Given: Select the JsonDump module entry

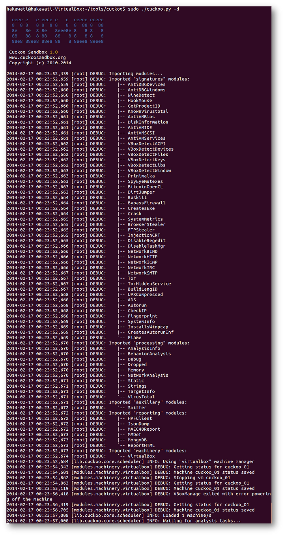Looking at the screenshot, I should (138, 424).
